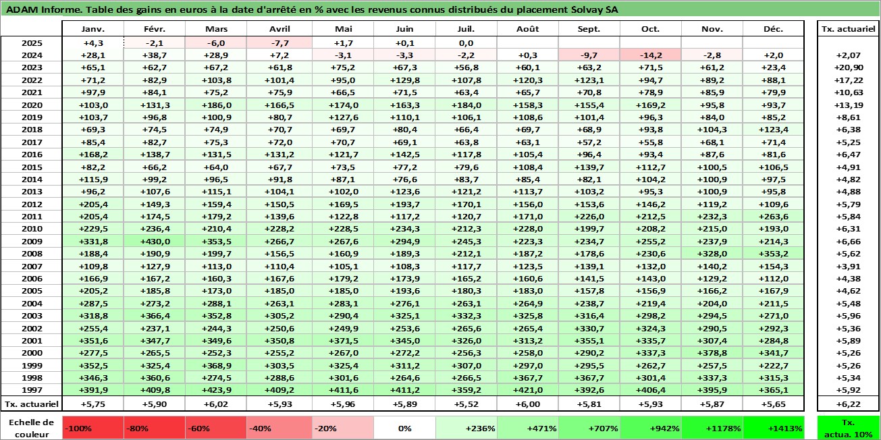Select the 2008 Nov. cell +328,0
The width and height of the screenshot is (881, 440).
pos(712,254)
